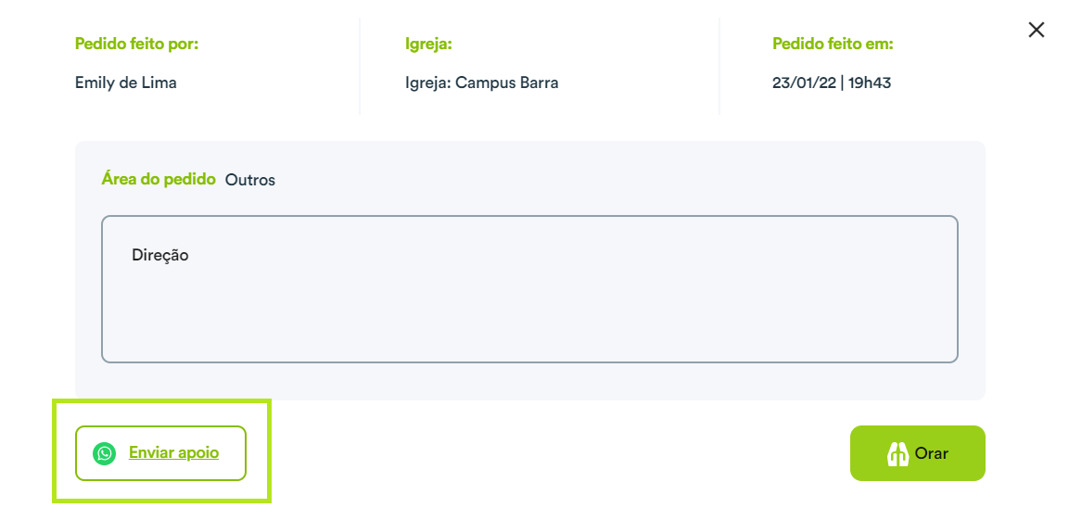Click the divider between requester and church
This screenshot has width=1069, height=520.
point(360,66)
